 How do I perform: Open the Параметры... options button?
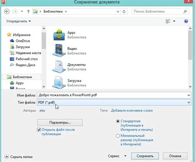click(60, 122)
